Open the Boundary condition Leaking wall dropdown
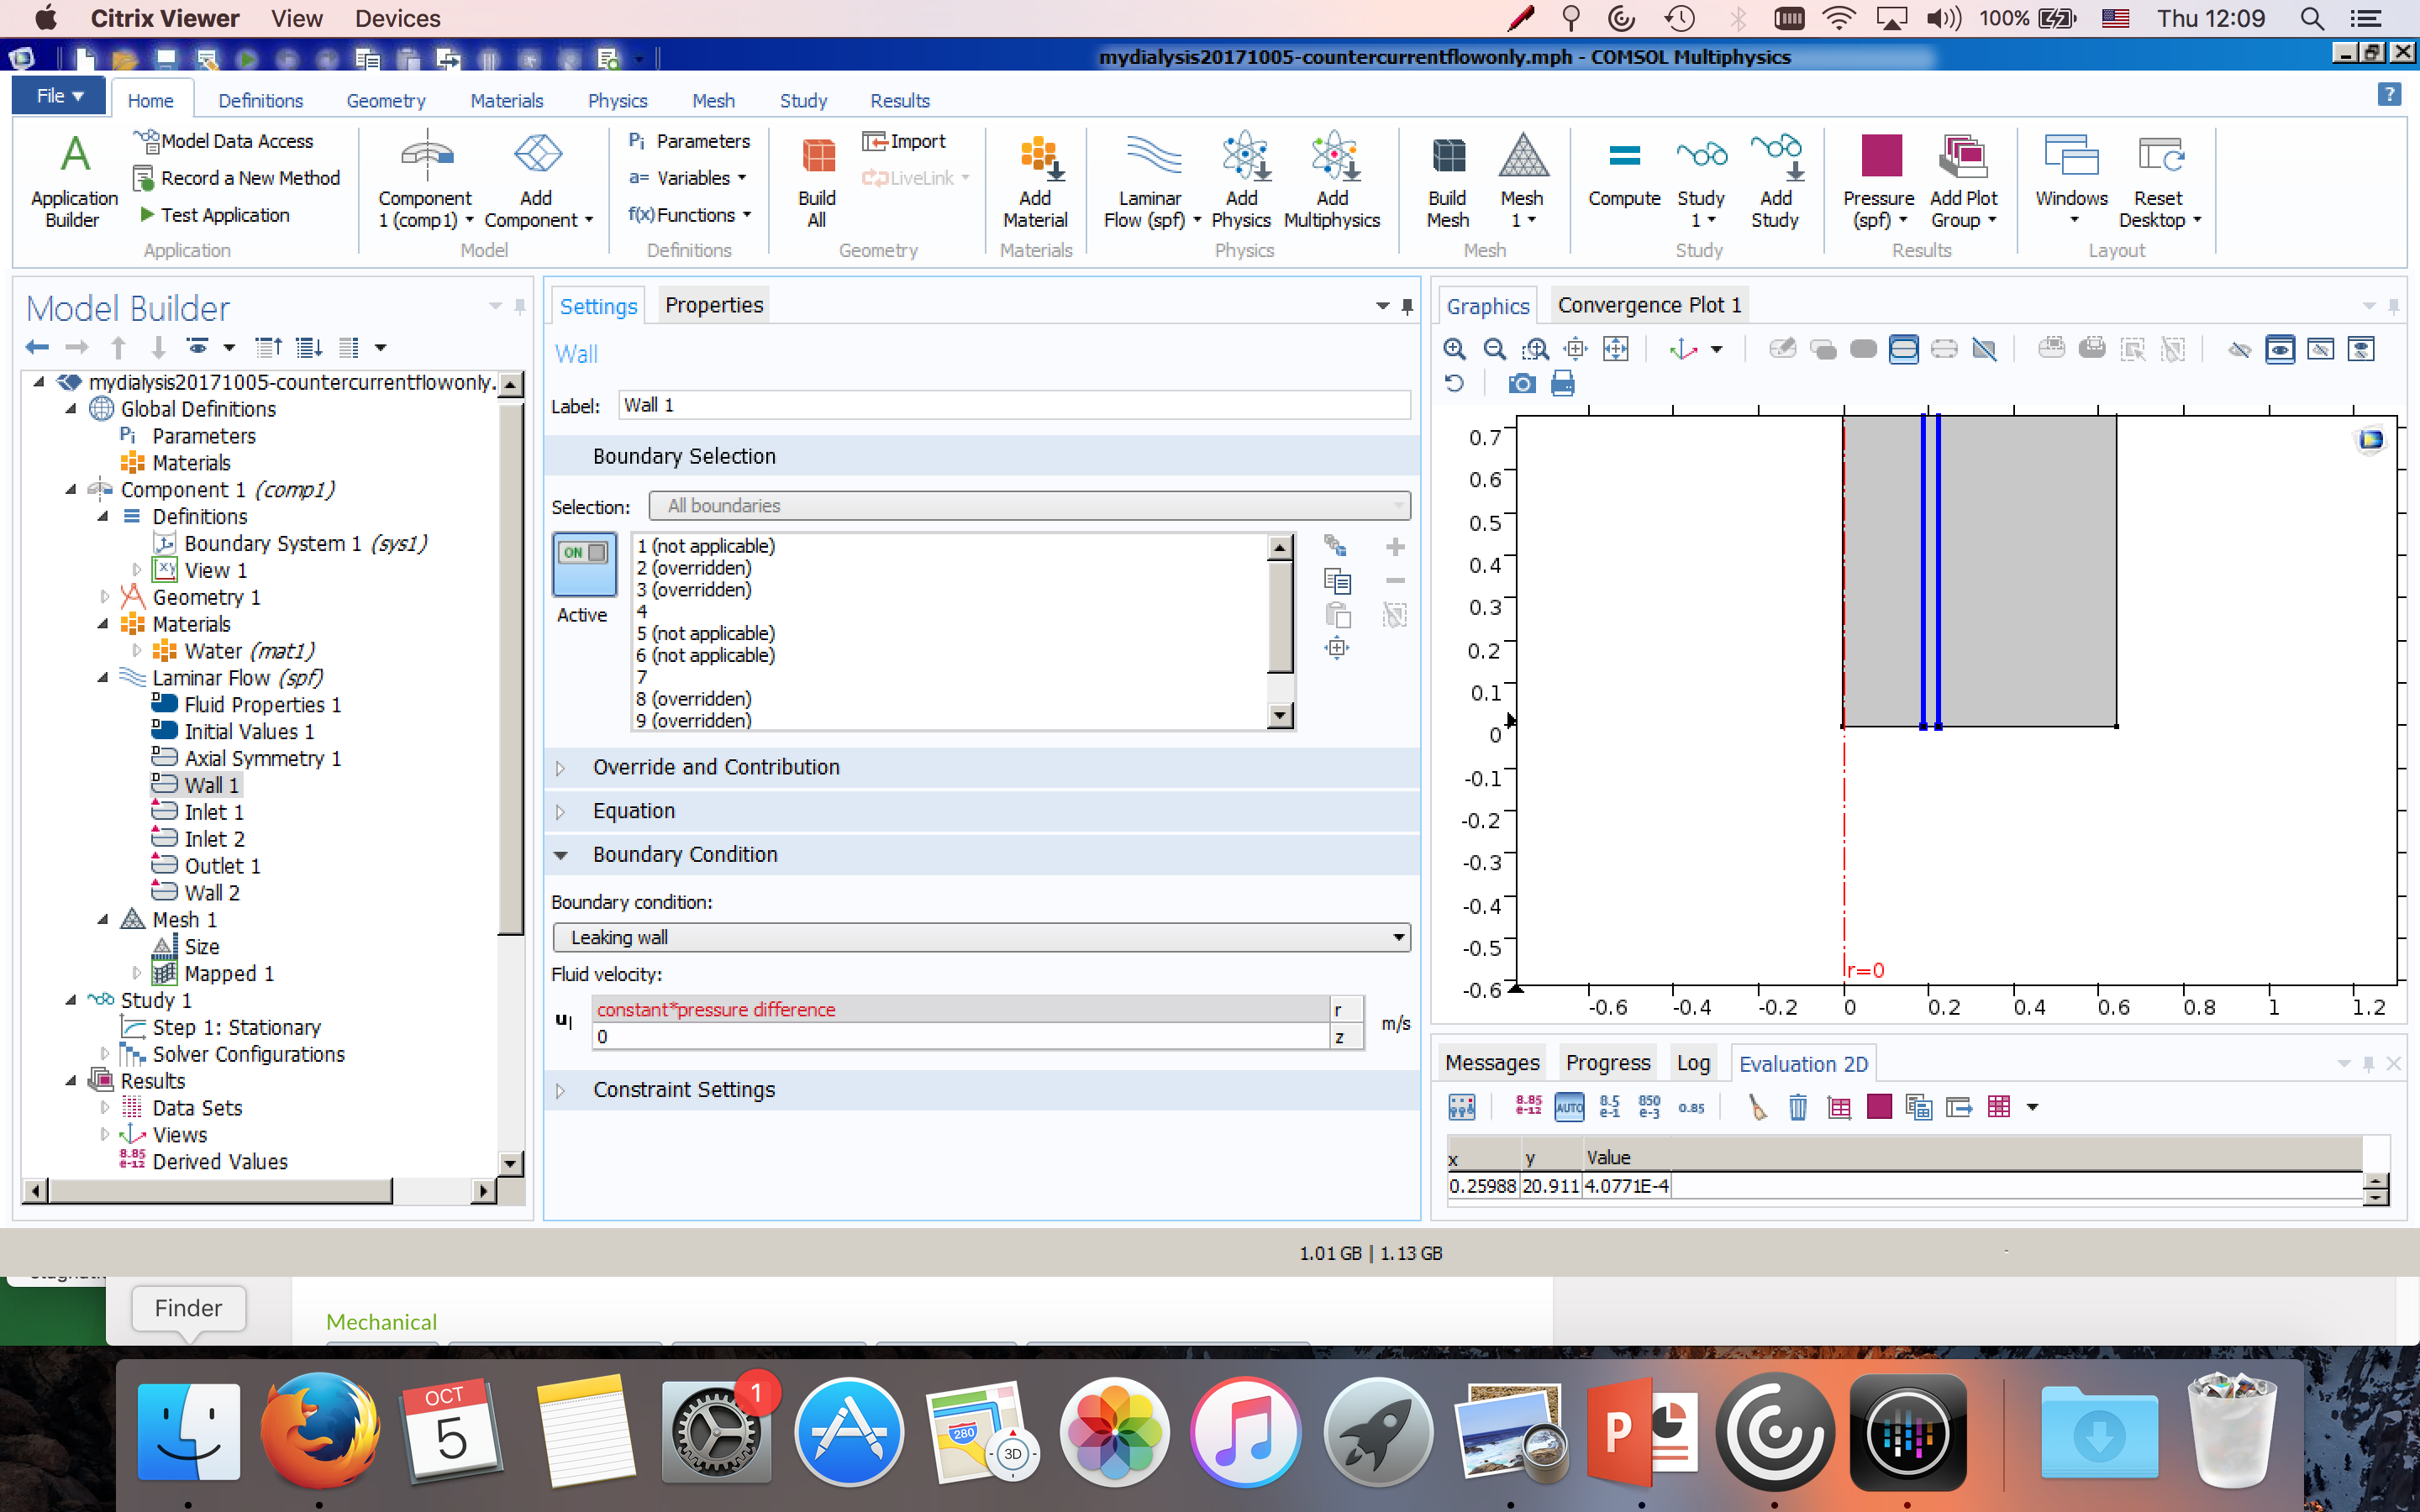Viewport: 2420px width, 1512px height. click(980, 937)
